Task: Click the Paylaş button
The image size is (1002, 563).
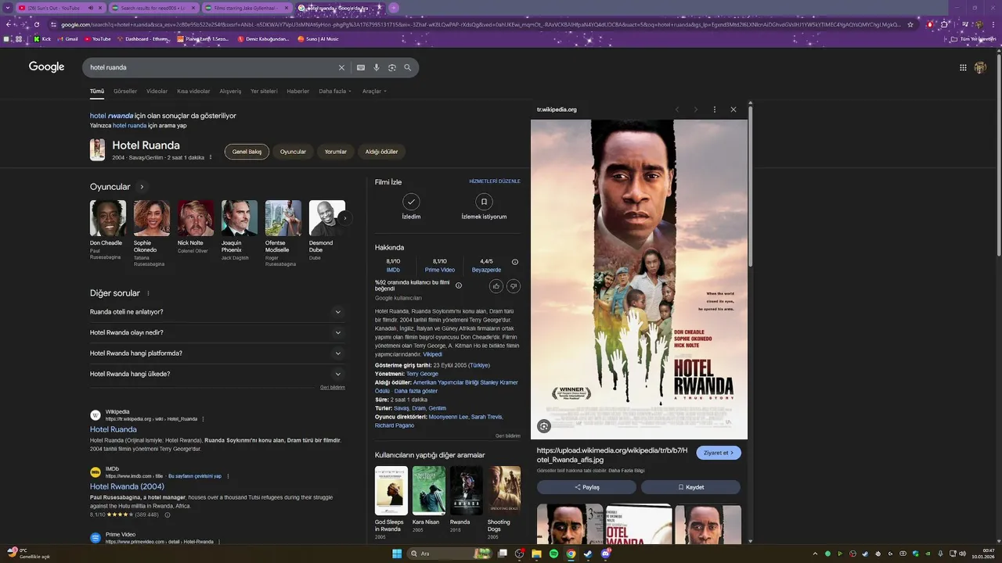Action: tap(586, 487)
